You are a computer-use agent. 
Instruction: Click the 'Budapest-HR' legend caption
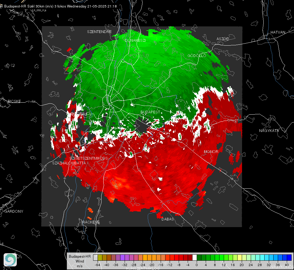click(80, 256)
